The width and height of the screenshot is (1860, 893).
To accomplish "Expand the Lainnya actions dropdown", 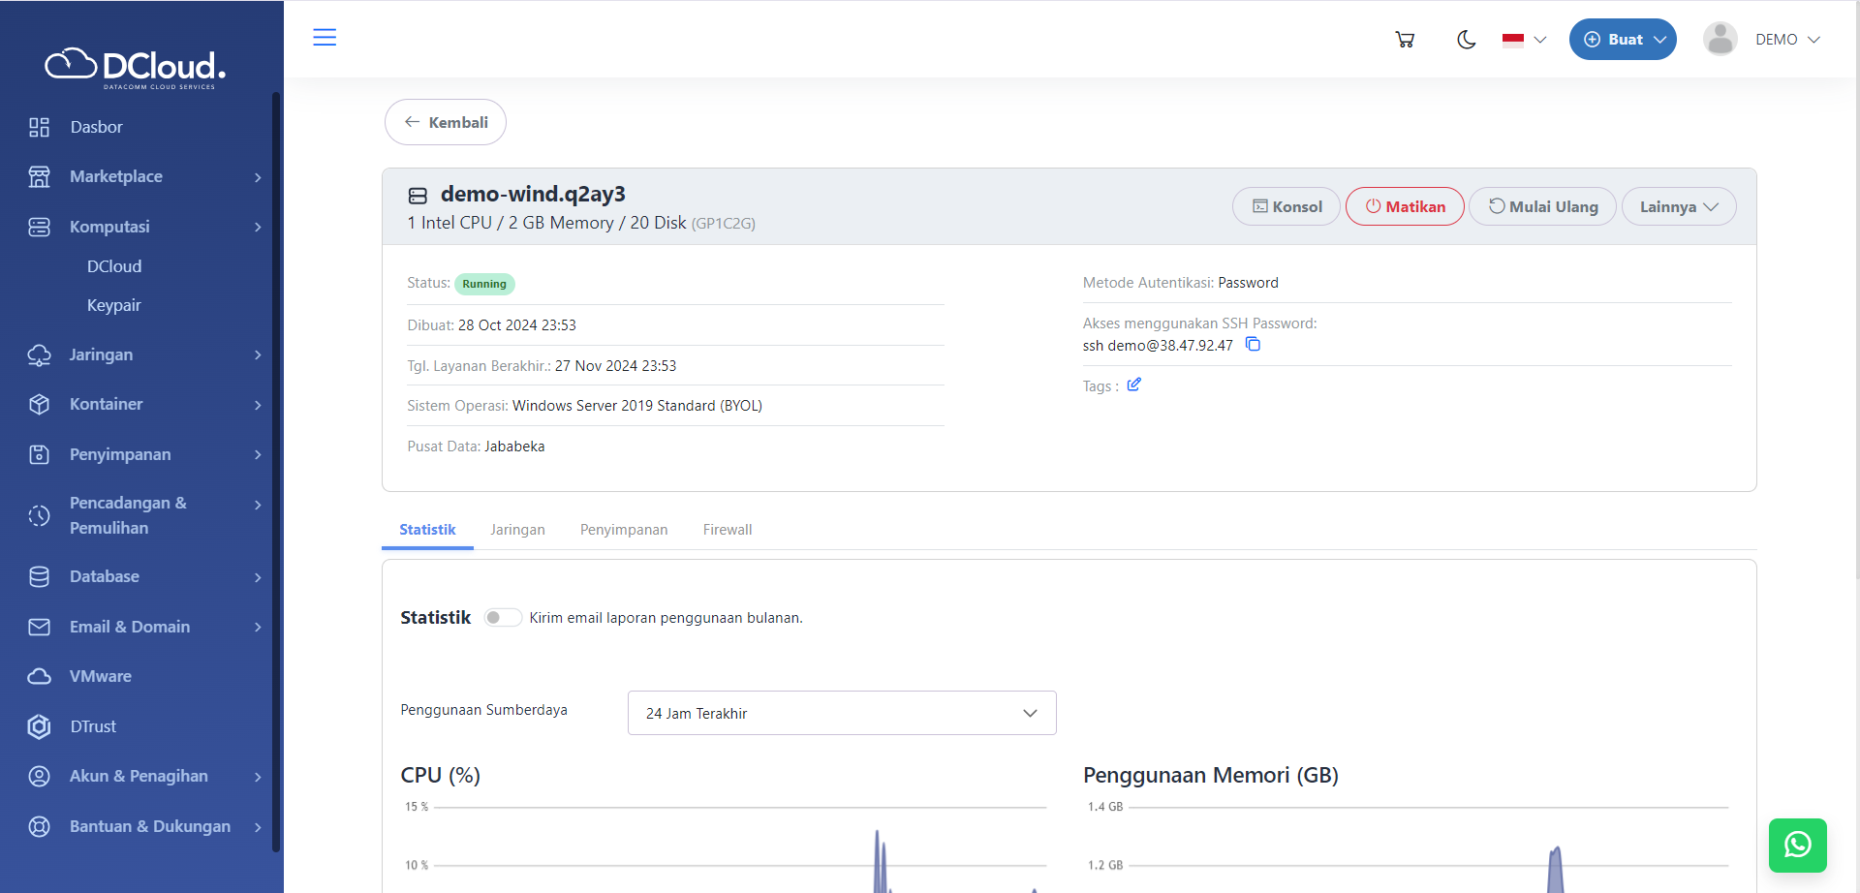I will (1678, 206).
